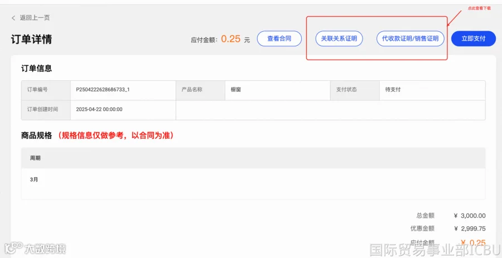Click the 订单详情 page heading
This screenshot has width=502, height=258.
[x=31, y=40]
